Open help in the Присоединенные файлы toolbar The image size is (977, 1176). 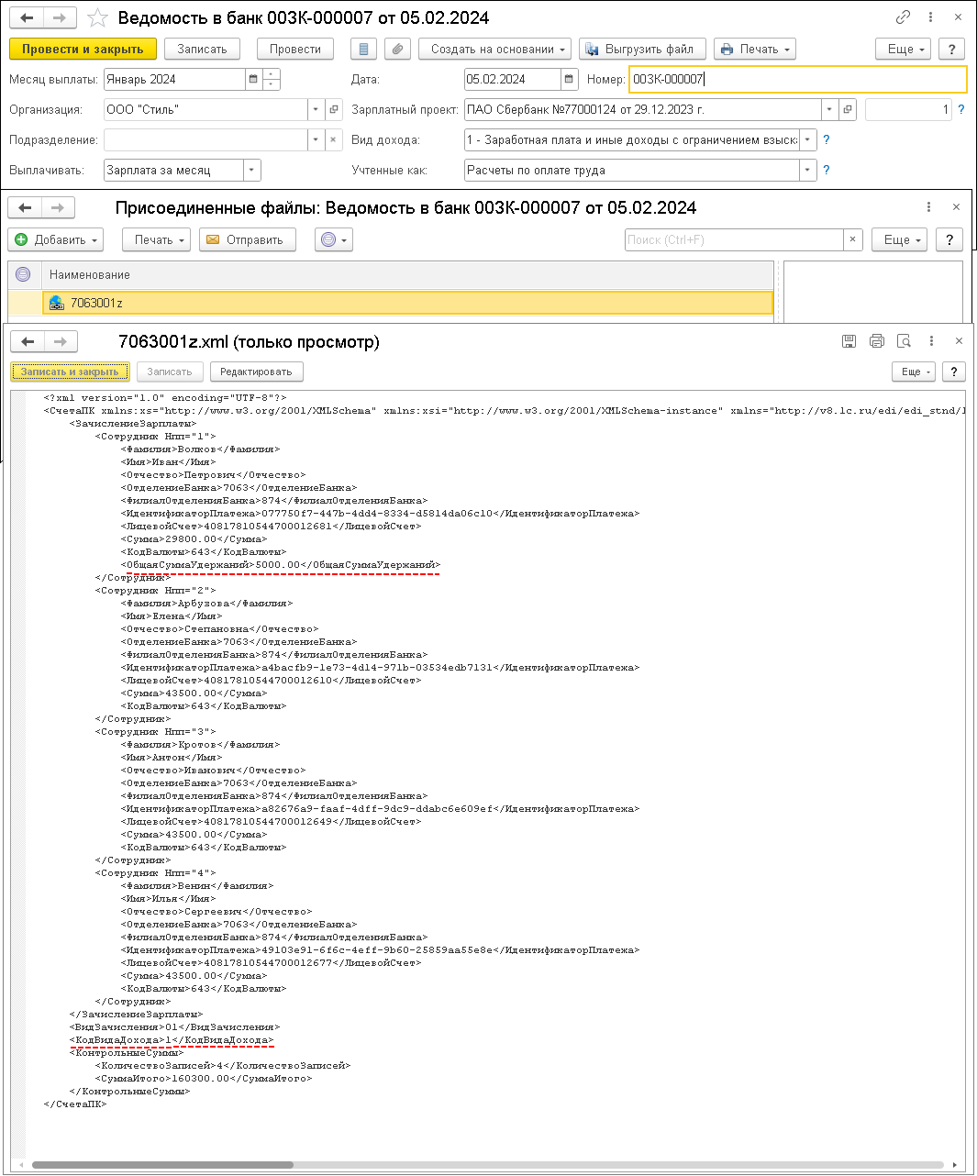point(949,239)
